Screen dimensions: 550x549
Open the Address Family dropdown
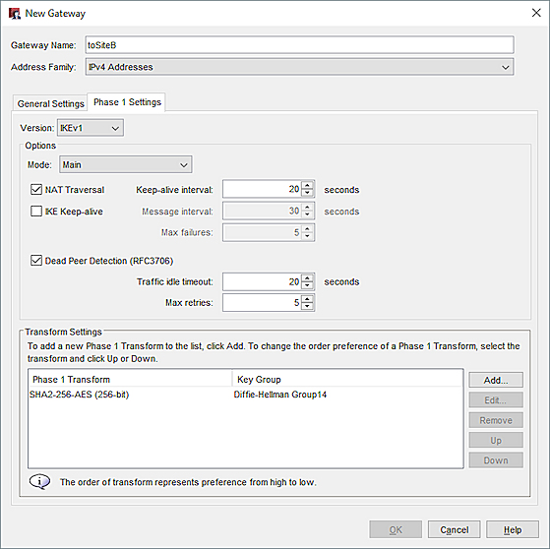pos(299,67)
